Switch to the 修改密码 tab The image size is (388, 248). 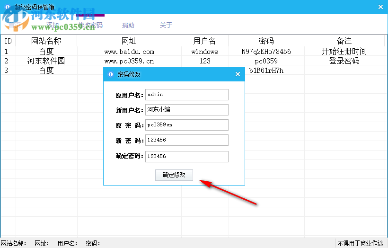(90, 25)
